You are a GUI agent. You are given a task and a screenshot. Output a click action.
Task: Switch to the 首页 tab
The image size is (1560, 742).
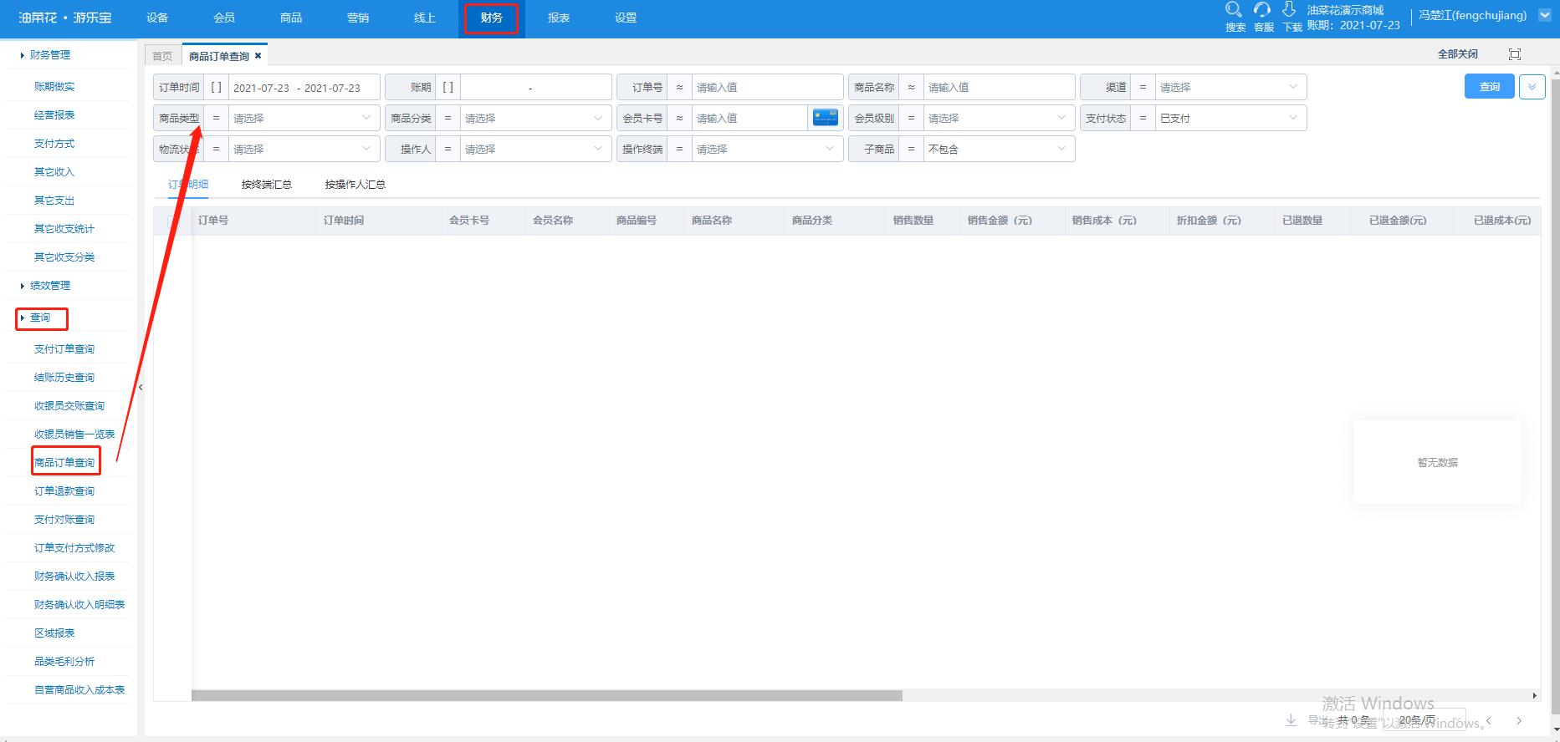click(162, 56)
